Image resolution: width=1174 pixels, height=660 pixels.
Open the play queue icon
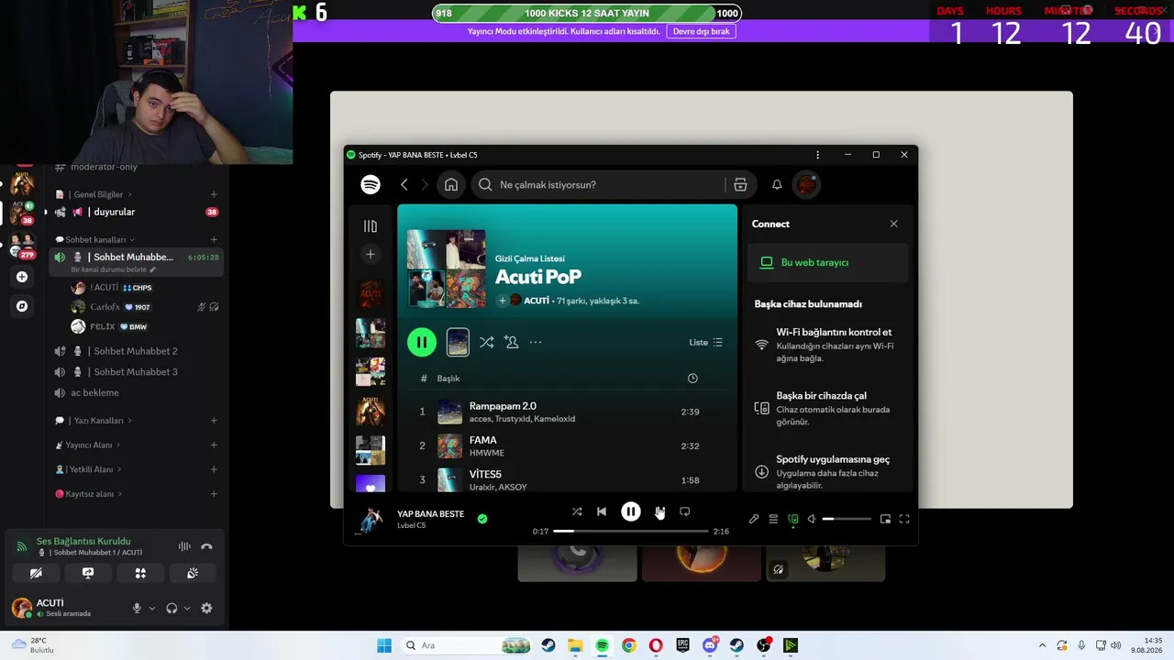coord(773,519)
